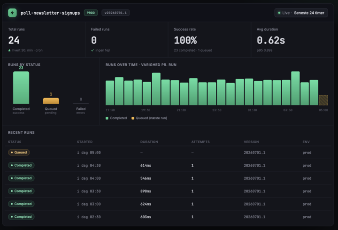The image size is (338, 230).
Task: Click the Queued (næste run) legend label
Action: coord(151,118)
